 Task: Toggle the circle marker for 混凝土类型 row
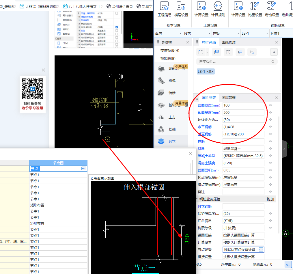point(270,156)
